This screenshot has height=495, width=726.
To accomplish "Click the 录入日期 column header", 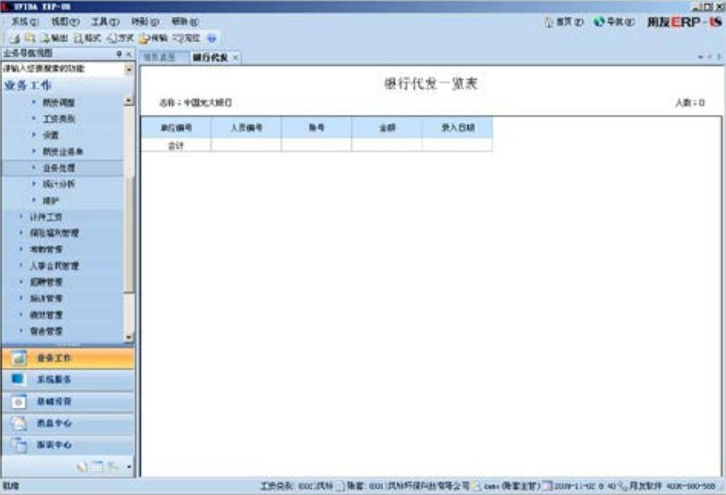I will [x=457, y=128].
